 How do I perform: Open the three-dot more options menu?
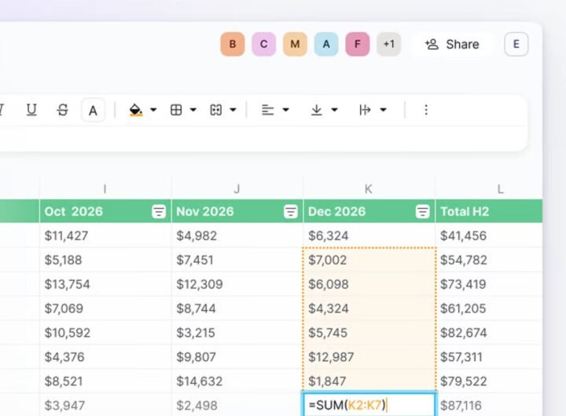(x=426, y=110)
